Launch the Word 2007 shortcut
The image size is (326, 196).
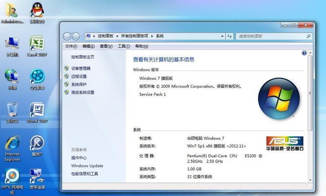point(37,113)
